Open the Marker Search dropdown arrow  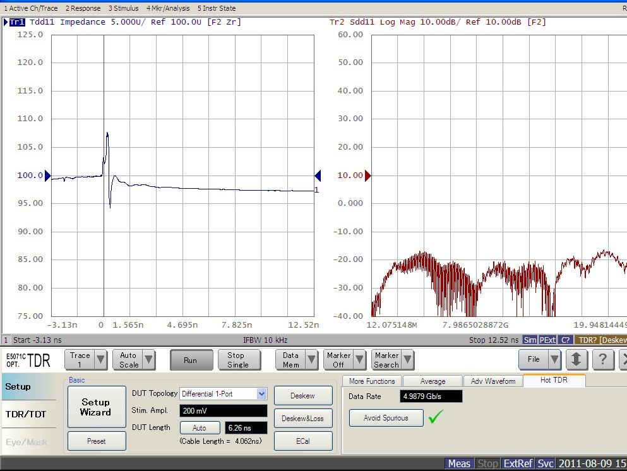[408, 360]
